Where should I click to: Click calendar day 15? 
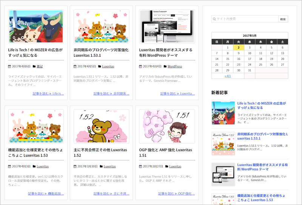pyautogui.click(x=228, y=59)
